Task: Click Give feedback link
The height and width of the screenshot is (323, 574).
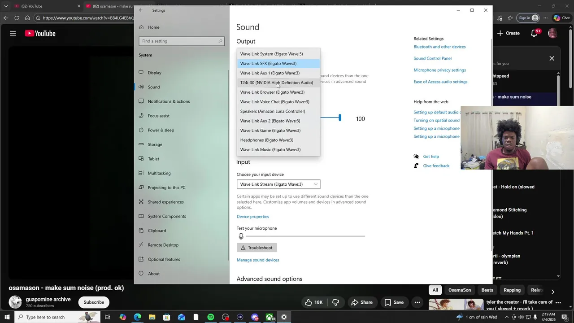Action: tap(436, 166)
